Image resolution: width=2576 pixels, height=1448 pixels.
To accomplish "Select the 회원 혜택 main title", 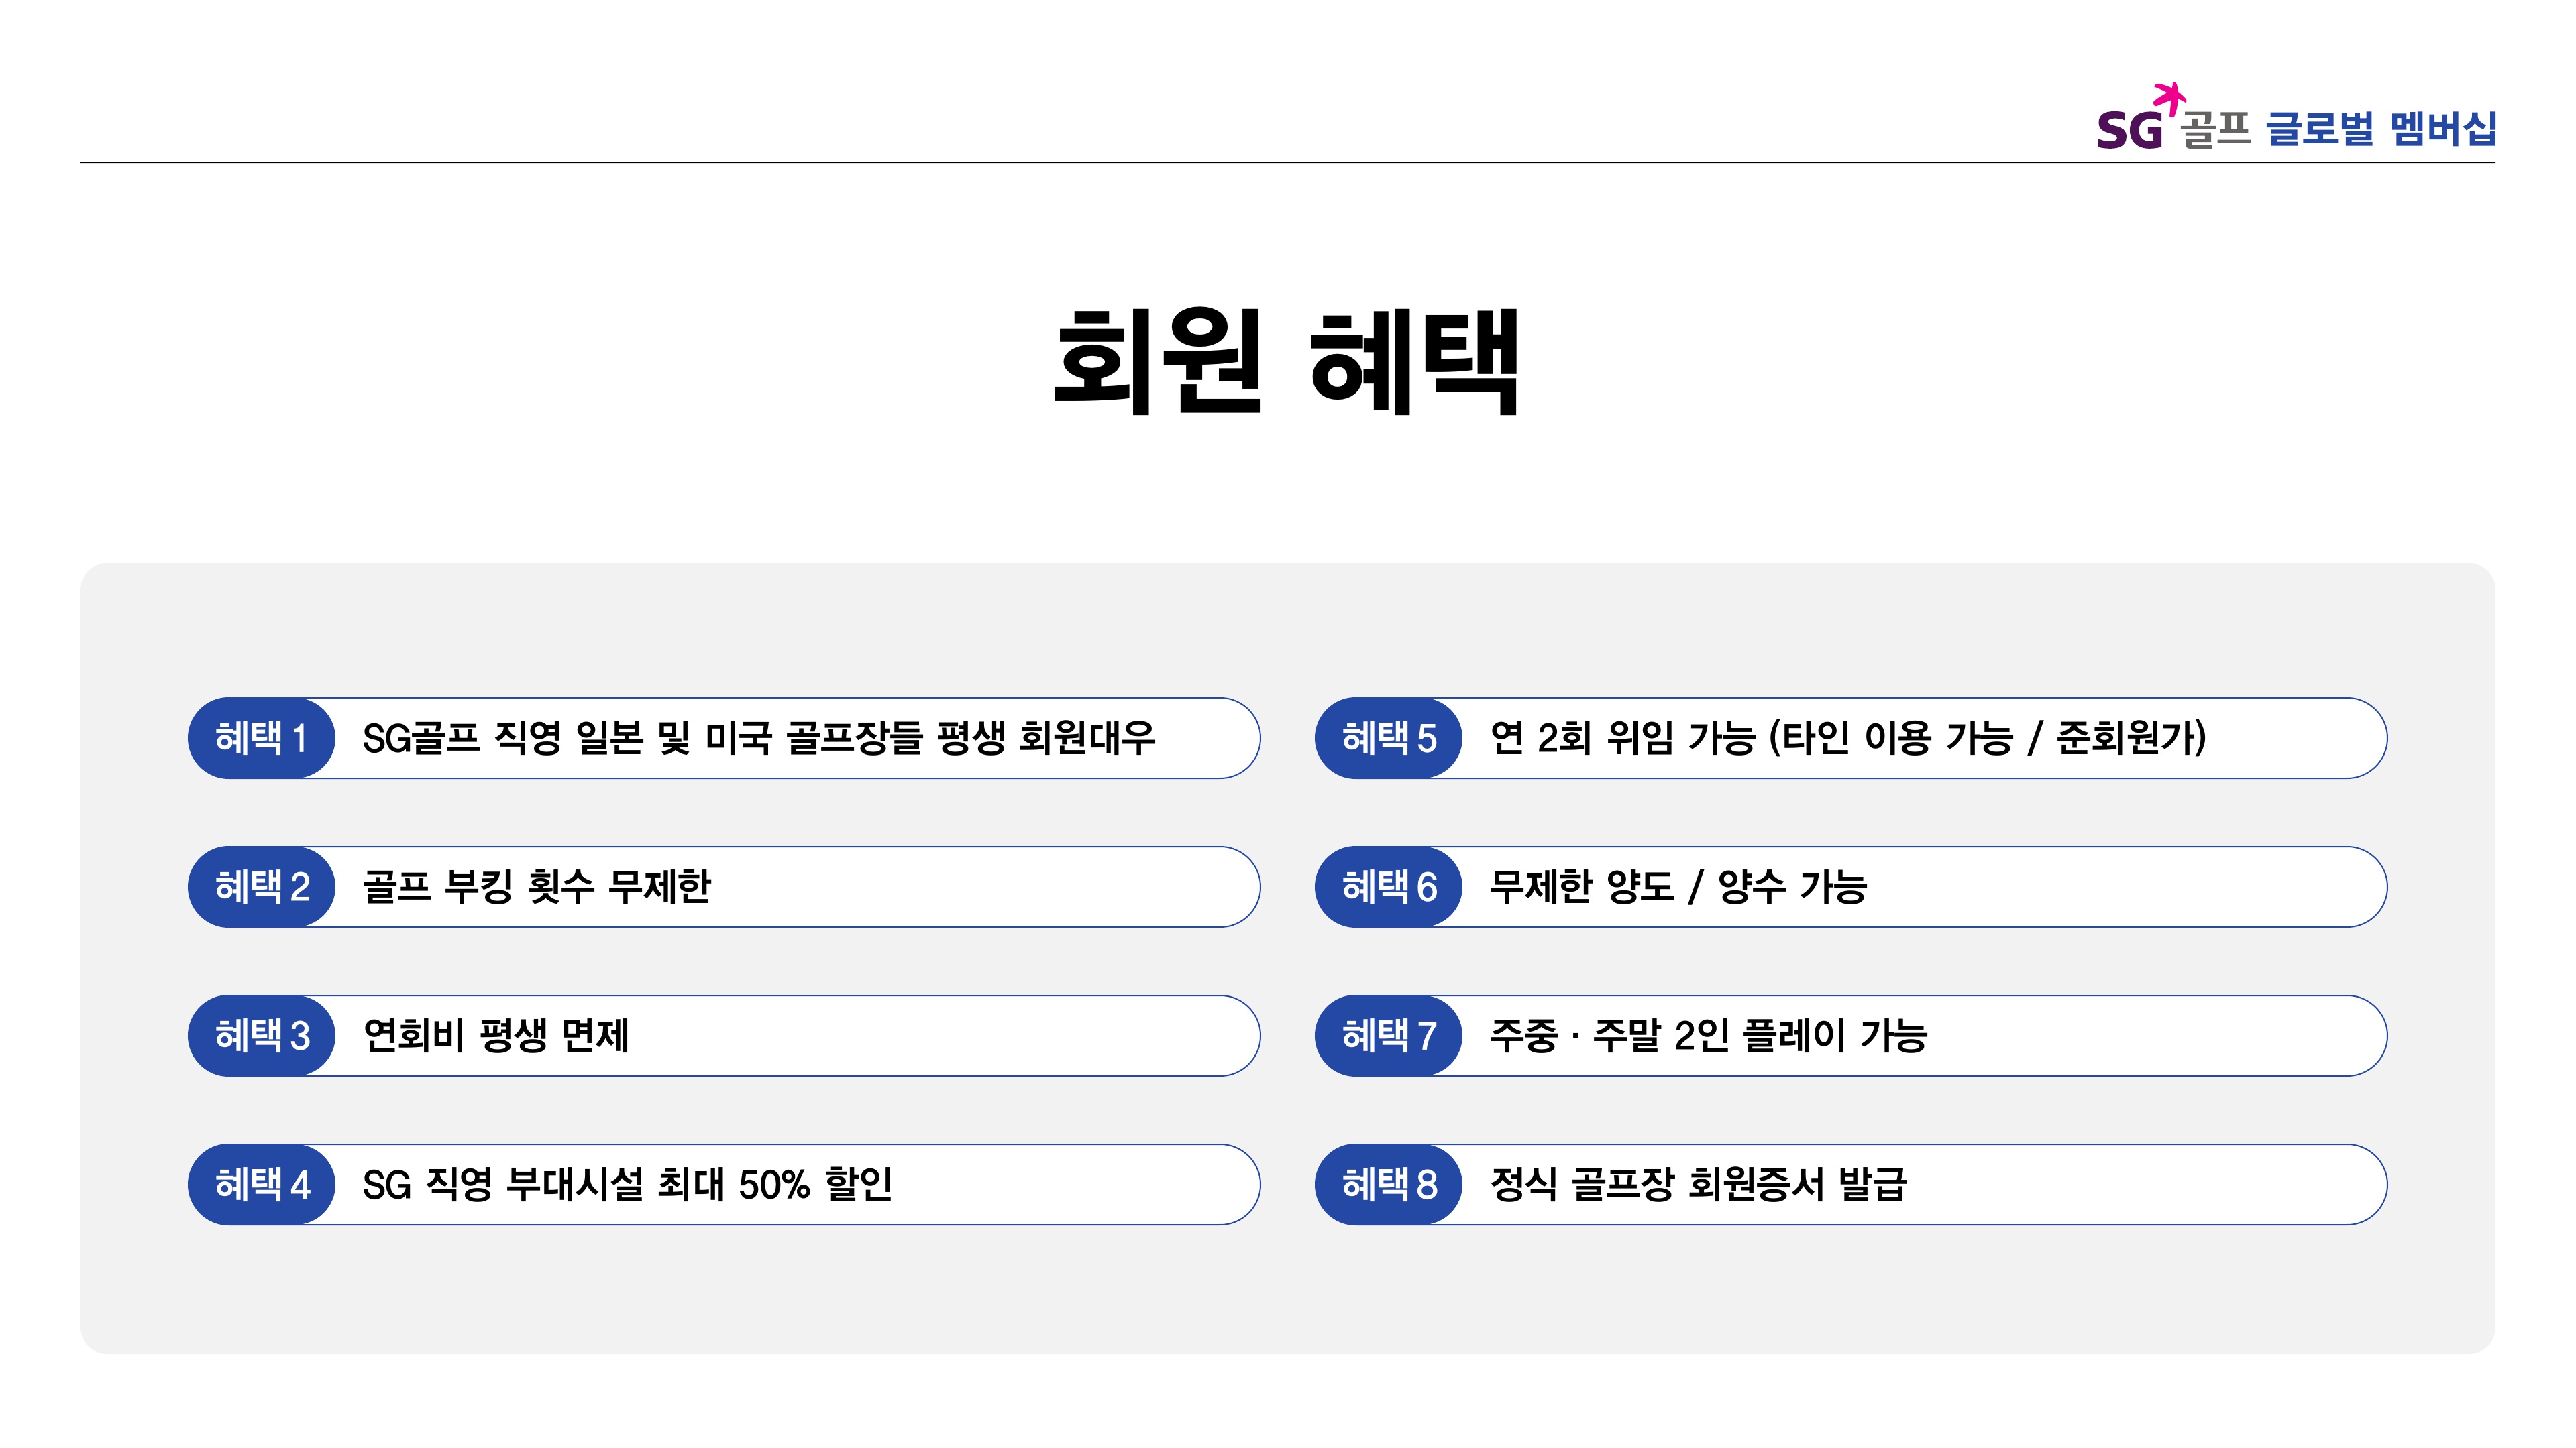I will tap(1287, 361).
